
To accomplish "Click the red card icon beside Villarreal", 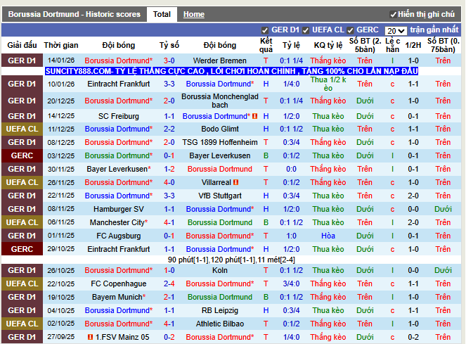I will pos(236,182).
